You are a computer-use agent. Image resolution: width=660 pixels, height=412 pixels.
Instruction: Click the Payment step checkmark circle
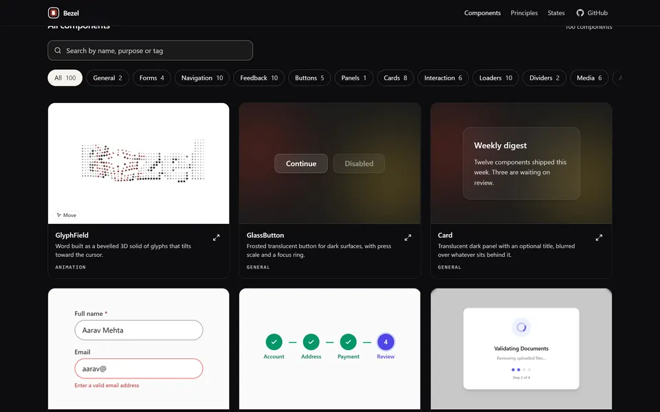tap(348, 342)
